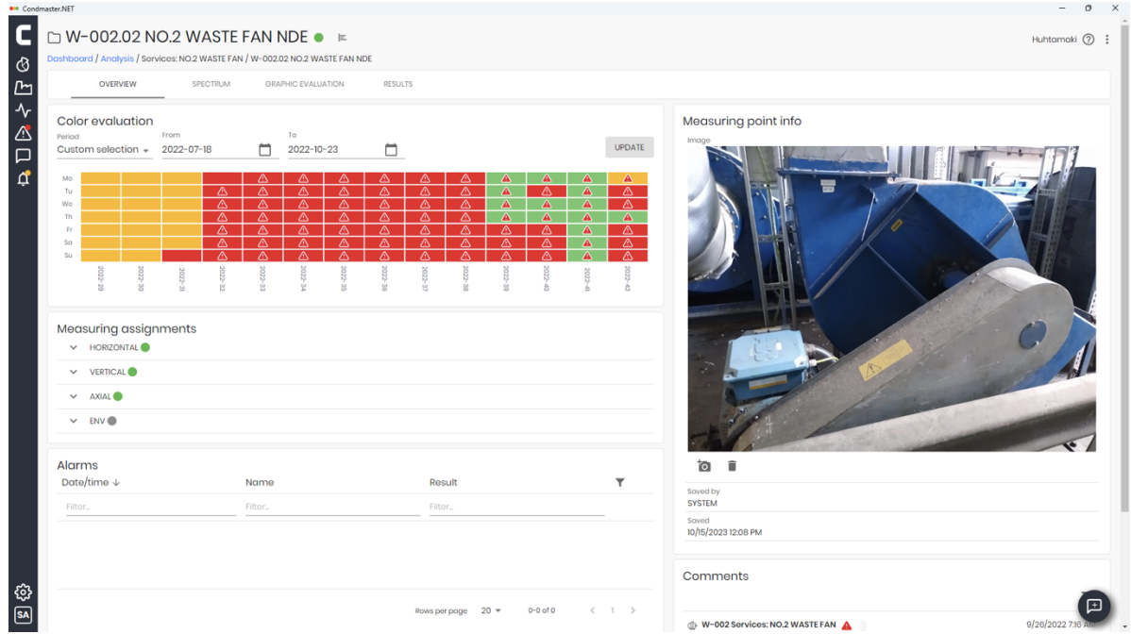The image size is (1131, 634).
Task: Switch to the GRAPHIC EVALUATION tab
Action: tap(304, 84)
